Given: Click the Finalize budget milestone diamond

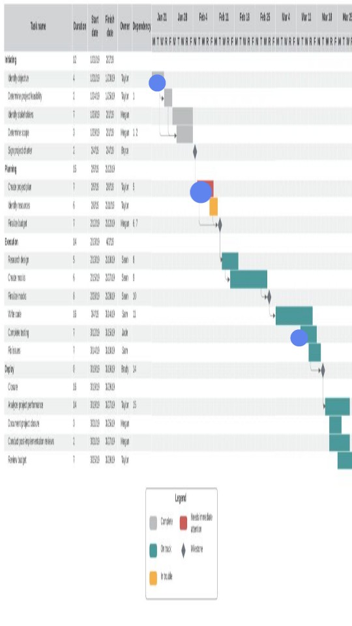Looking at the screenshot, I should pyautogui.click(x=220, y=224).
